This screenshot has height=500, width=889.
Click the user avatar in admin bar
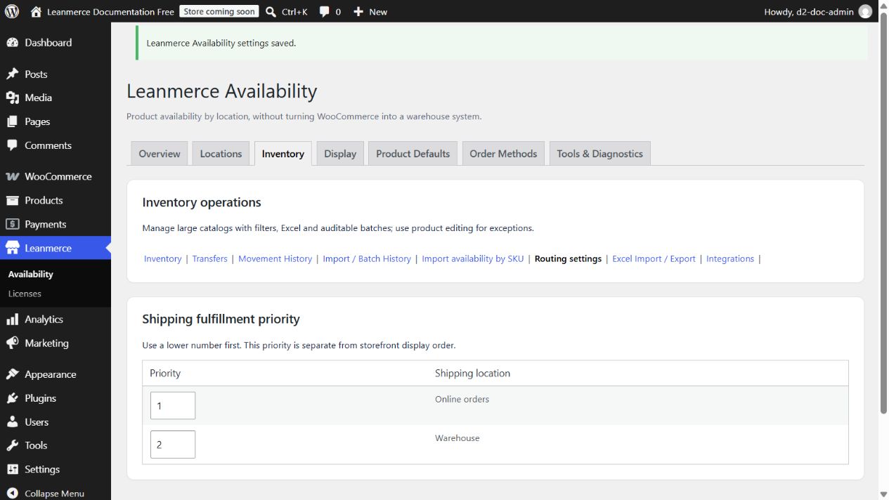[865, 11]
